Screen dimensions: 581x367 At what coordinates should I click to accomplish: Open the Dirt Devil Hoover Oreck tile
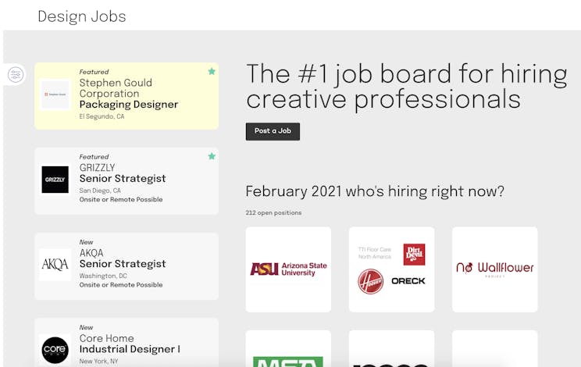pos(392,269)
